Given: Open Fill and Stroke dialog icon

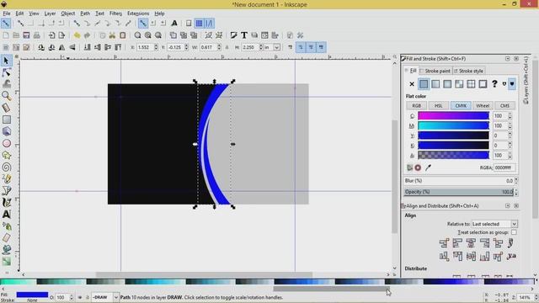Looking at the screenshot, I should pyautogui.click(x=234, y=35).
